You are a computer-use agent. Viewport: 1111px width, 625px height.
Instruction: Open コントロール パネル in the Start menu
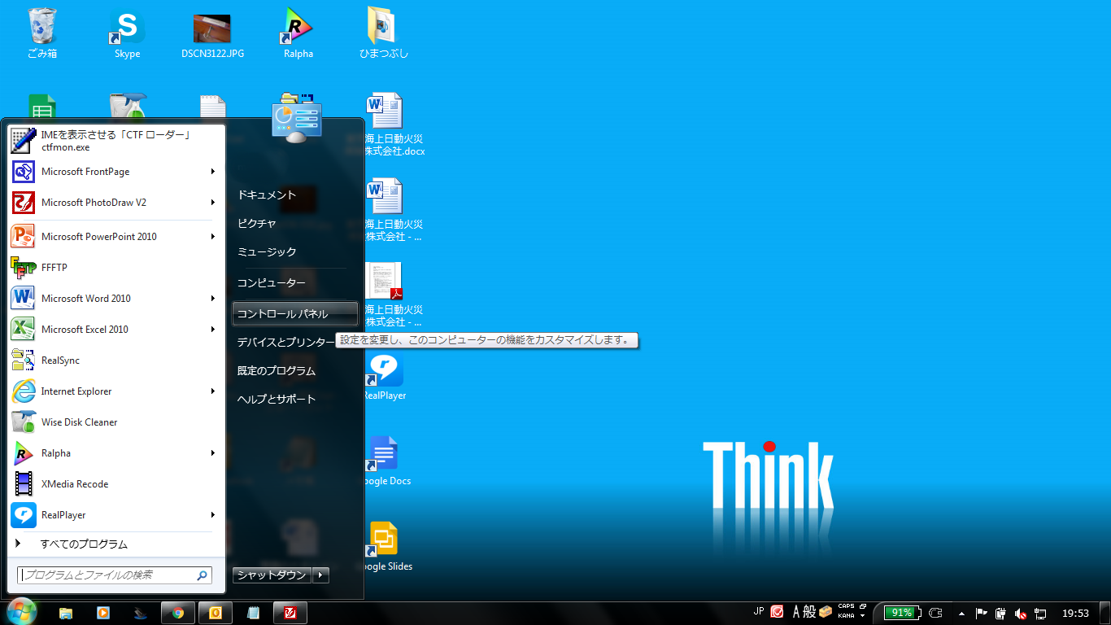pyautogui.click(x=283, y=314)
